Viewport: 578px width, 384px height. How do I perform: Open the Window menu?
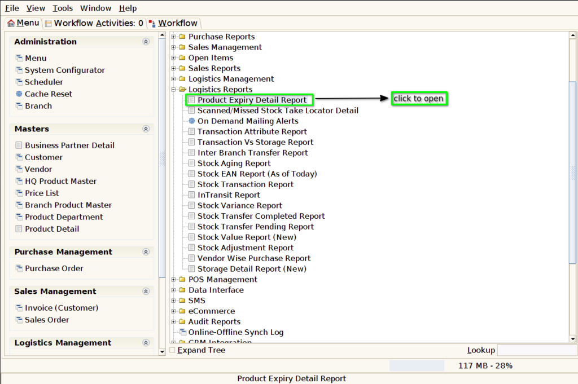[x=95, y=8]
